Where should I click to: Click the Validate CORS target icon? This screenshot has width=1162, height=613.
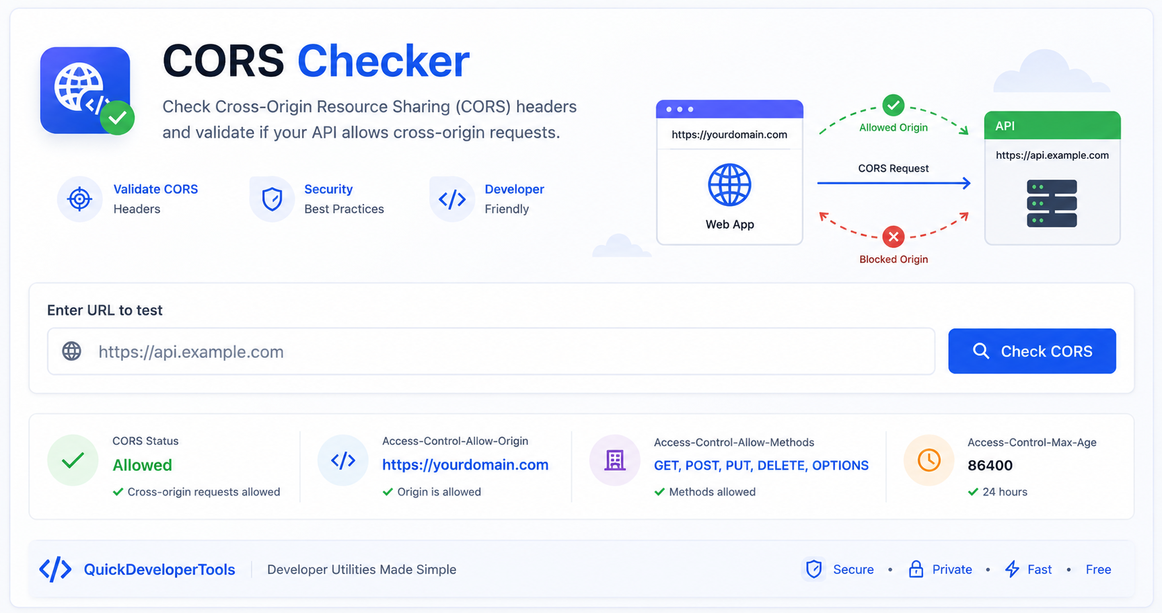coord(79,199)
